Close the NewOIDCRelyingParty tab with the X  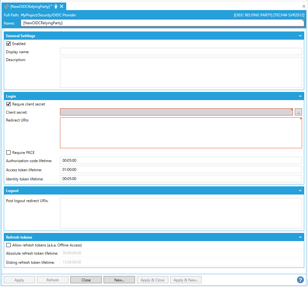click(62, 6)
